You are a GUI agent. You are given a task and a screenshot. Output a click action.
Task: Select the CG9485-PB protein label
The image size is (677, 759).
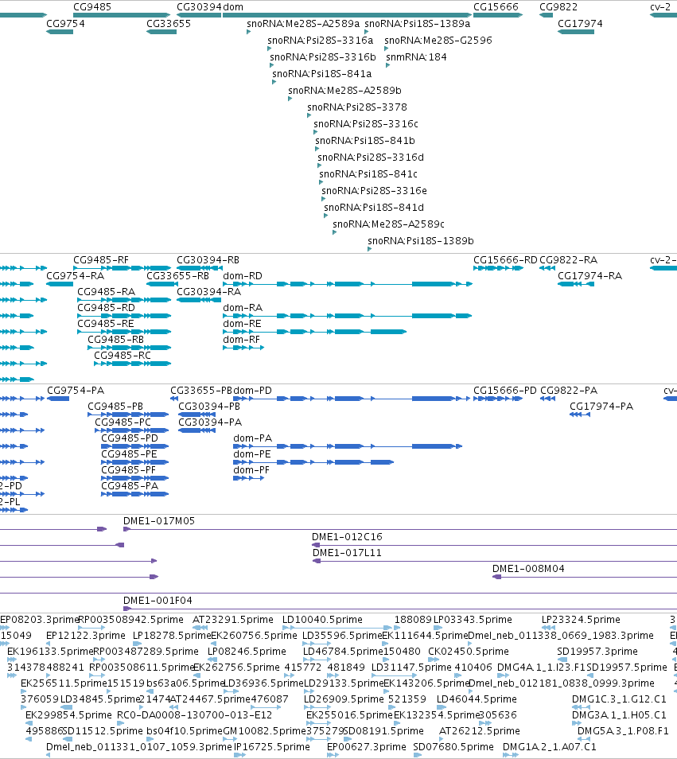click(115, 406)
